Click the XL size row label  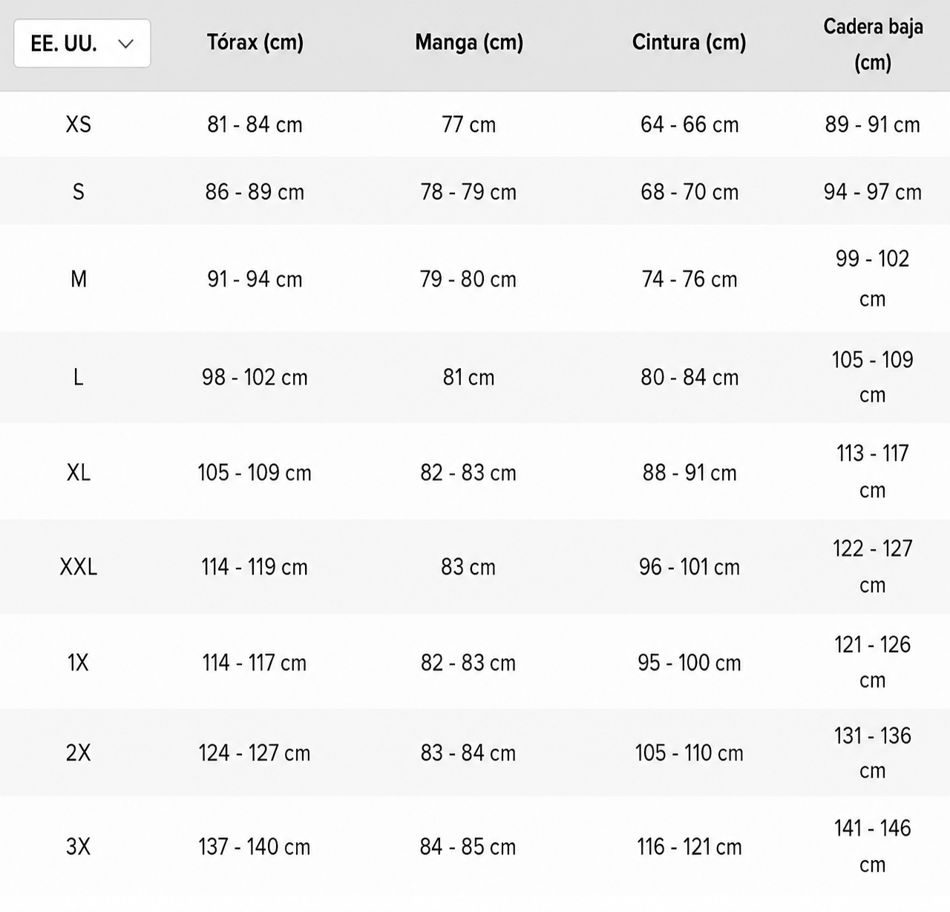[79, 472]
